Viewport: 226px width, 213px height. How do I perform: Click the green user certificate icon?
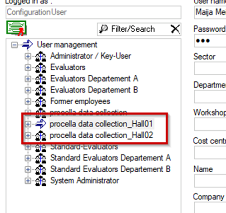16,28
